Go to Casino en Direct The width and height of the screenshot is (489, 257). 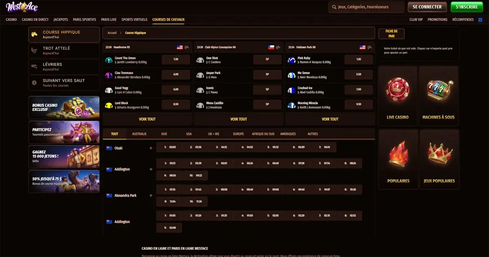click(35, 20)
